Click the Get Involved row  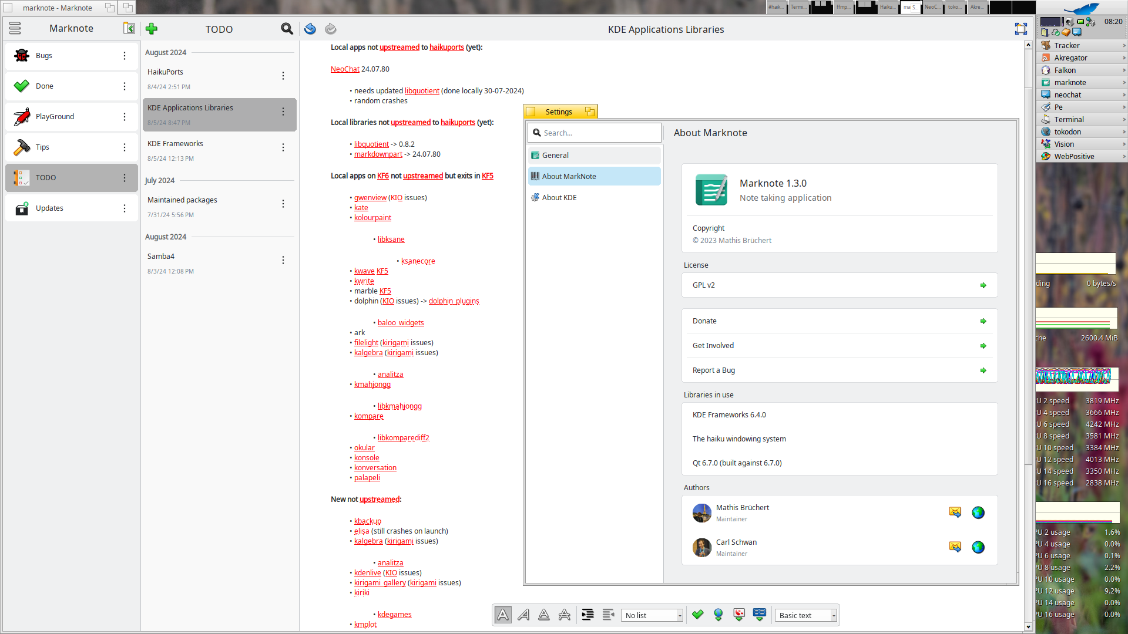click(840, 345)
